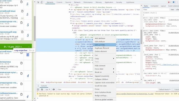
Task: Choose Hide element
Action: tap(104, 66)
